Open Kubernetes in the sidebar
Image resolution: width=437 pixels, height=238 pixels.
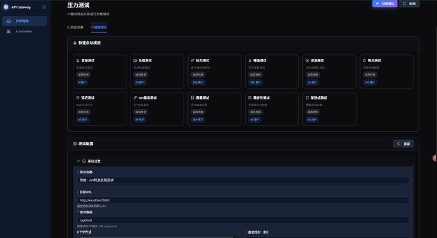pos(24,31)
